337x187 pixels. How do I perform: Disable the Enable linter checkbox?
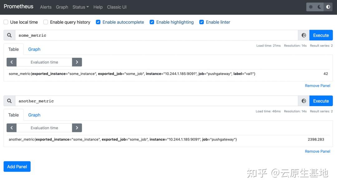[202, 22]
